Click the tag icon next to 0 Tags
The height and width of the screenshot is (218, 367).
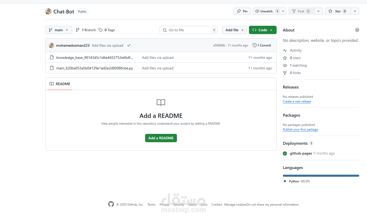(100, 30)
